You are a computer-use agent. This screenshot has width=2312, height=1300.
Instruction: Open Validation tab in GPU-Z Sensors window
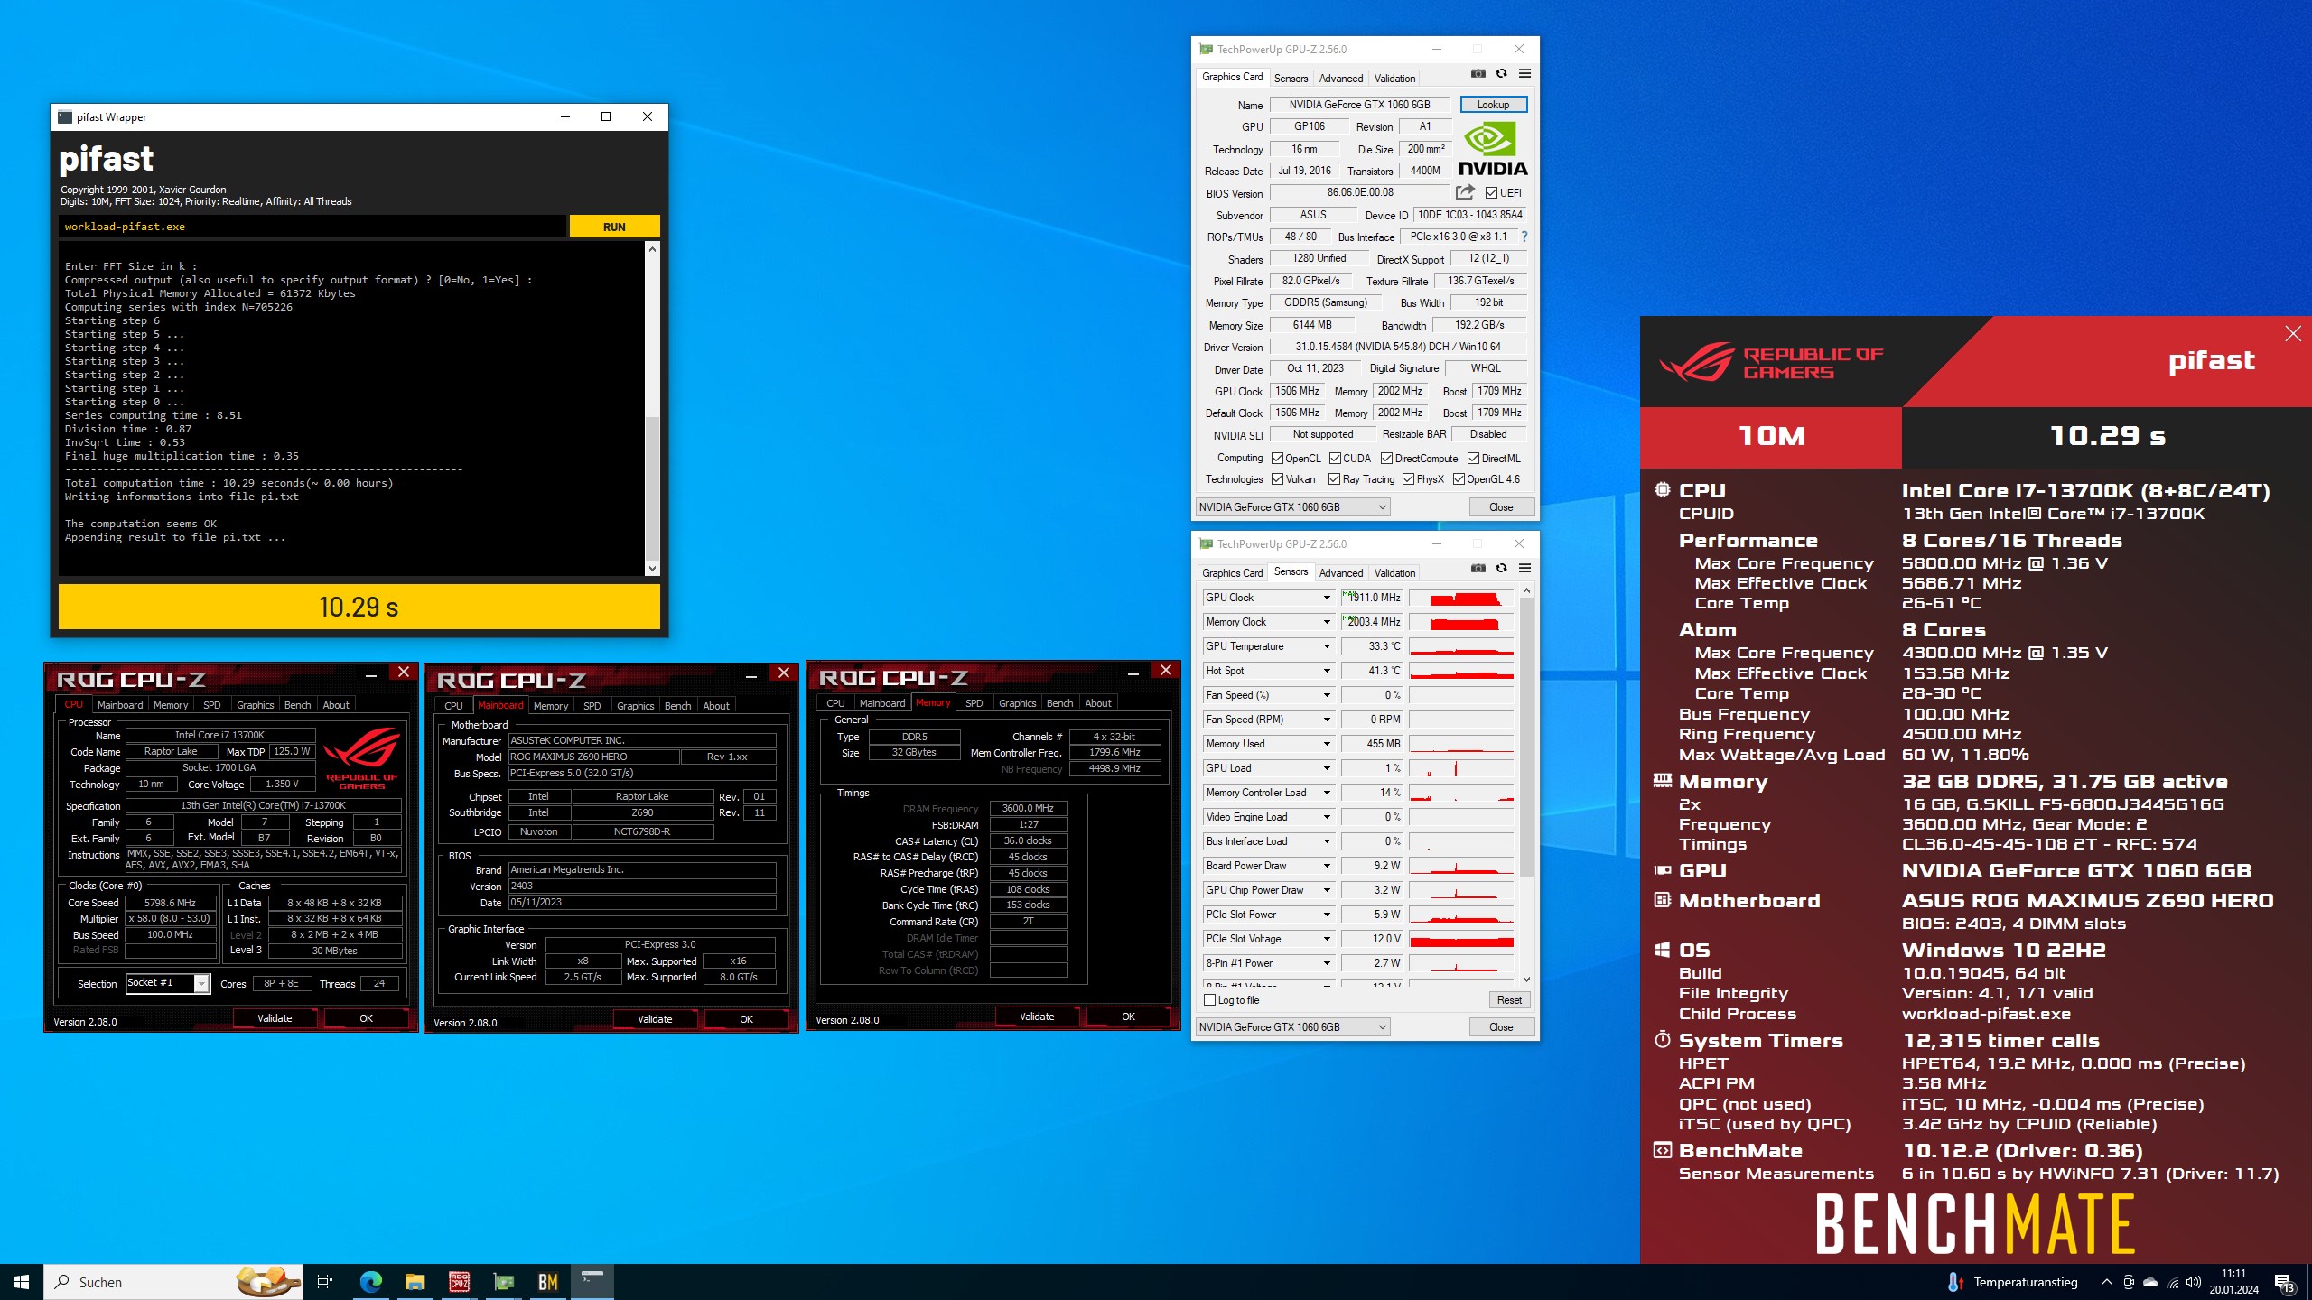[1394, 573]
